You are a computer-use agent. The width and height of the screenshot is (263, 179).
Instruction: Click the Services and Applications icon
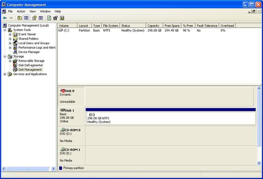(10, 74)
